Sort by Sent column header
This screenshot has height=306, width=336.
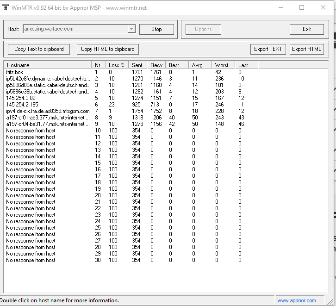coord(138,65)
